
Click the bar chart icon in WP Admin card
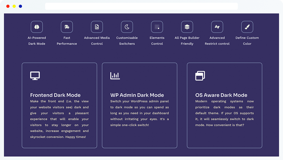pyautogui.click(x=115, y=76)
